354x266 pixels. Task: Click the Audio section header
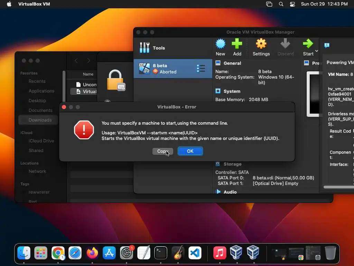pyautogui.click(x=230, y=192)
